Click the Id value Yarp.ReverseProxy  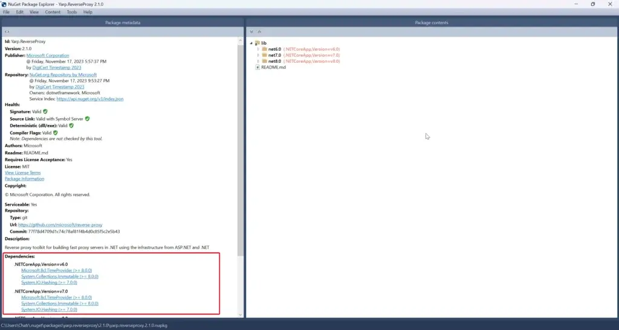click(28, 42)
